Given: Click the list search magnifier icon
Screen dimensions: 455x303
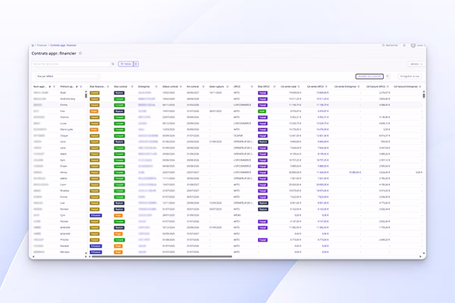Looking at the screenshot, I should [113, 64].
